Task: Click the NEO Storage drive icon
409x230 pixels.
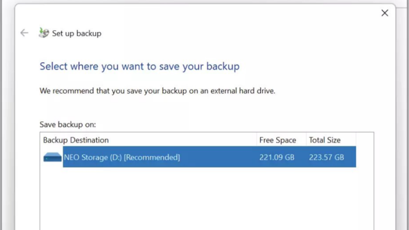Action: tap(52, 157)
